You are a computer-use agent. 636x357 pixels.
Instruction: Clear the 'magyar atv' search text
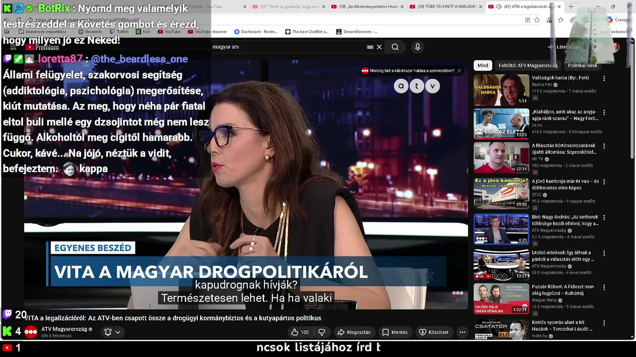[379, 47]
